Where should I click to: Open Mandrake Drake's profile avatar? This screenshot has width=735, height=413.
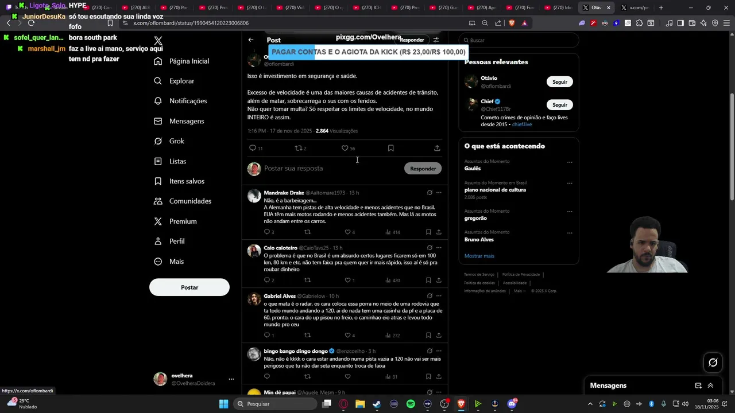pyautogui.click(x=254, y=196)
